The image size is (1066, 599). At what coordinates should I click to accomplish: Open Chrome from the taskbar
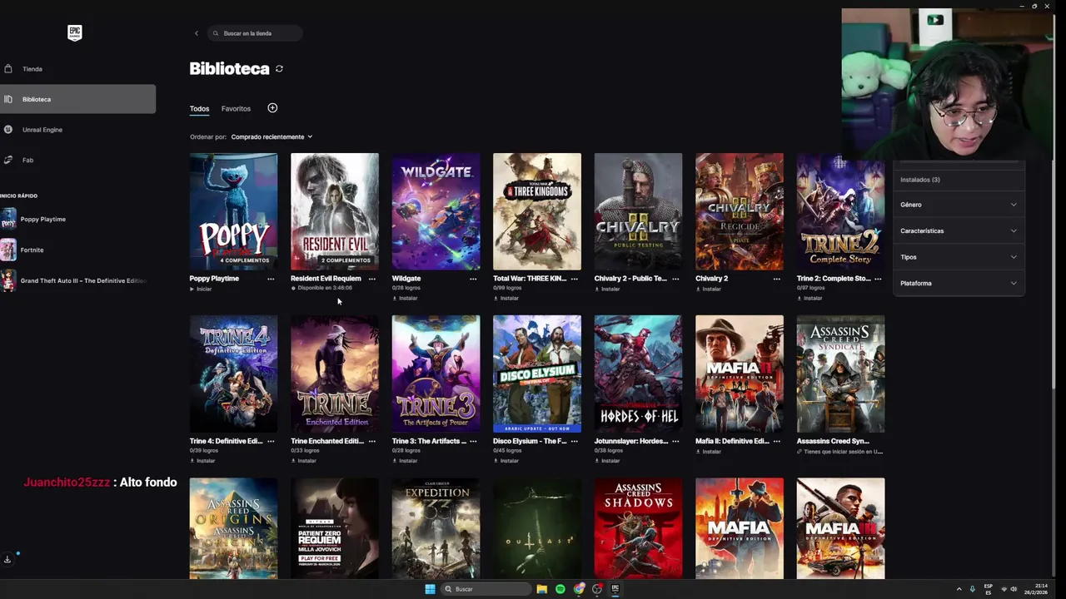pos(579,589)
